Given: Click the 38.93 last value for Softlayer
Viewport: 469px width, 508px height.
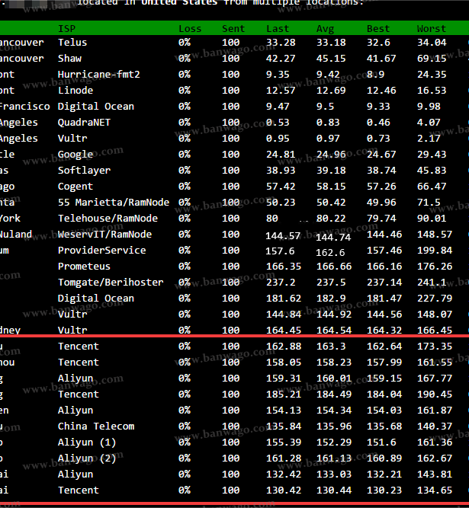Looking at the screenshot, I should 281,171.
